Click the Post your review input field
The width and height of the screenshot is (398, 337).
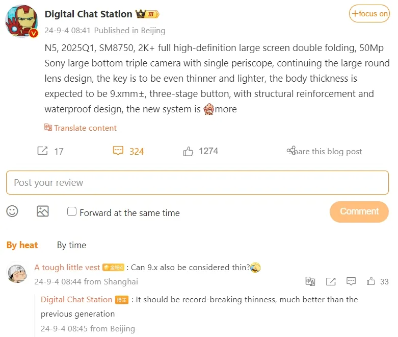tap(197, 183)
